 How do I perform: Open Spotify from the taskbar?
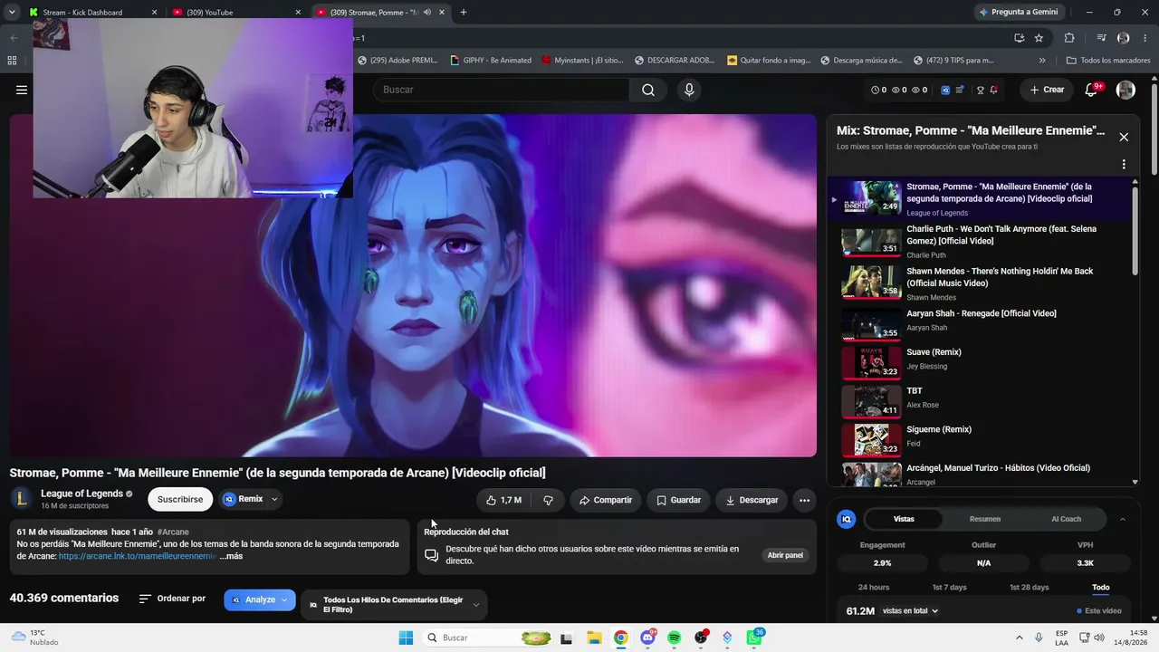(x=675, y=638)
